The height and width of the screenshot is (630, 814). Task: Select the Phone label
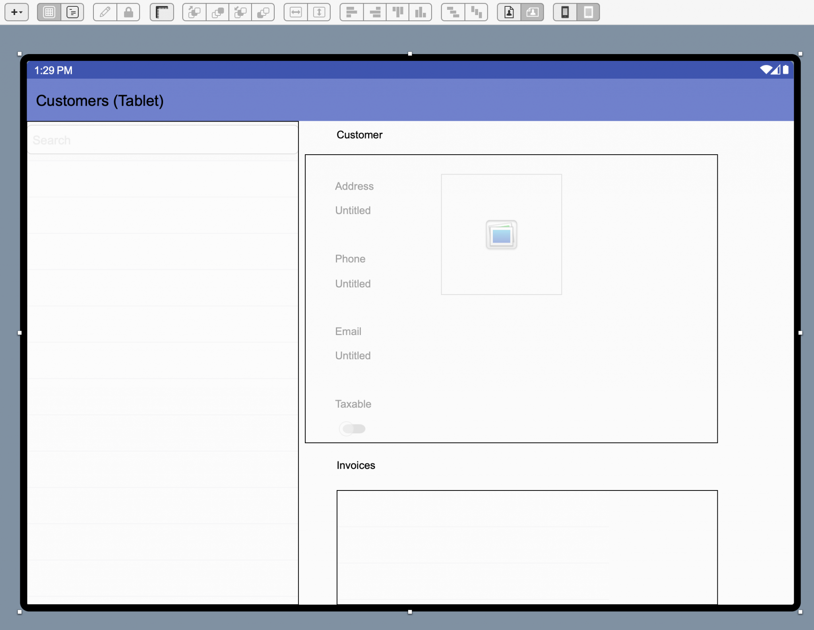(350, 259)
